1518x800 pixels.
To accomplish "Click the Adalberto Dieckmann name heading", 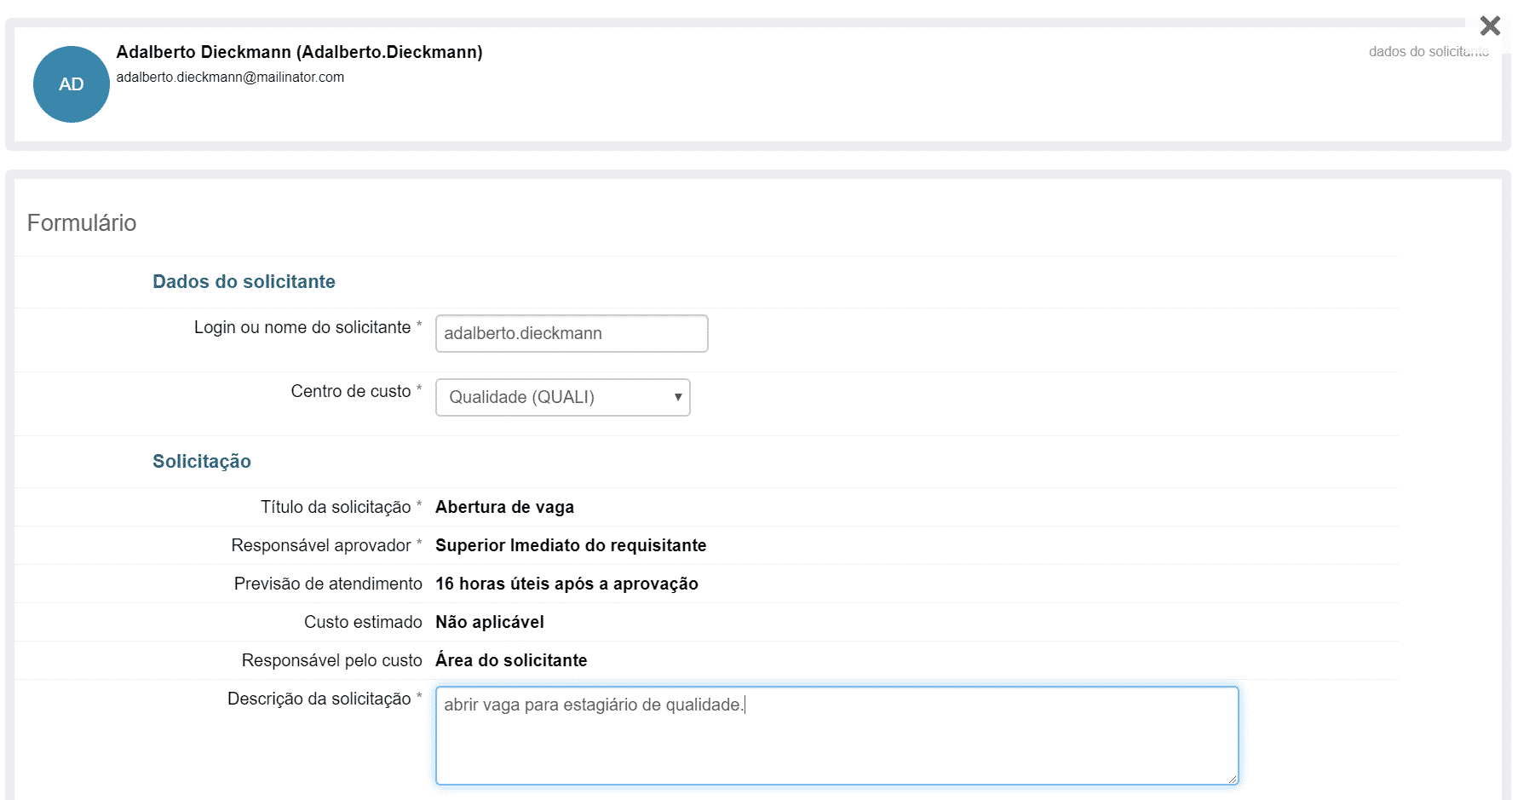I will pyautogui.click(x=299, y=52).
